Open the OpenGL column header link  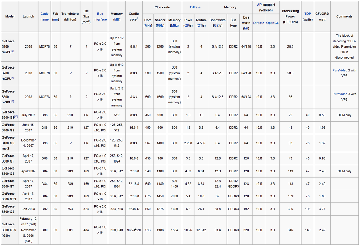coord(272,23)
